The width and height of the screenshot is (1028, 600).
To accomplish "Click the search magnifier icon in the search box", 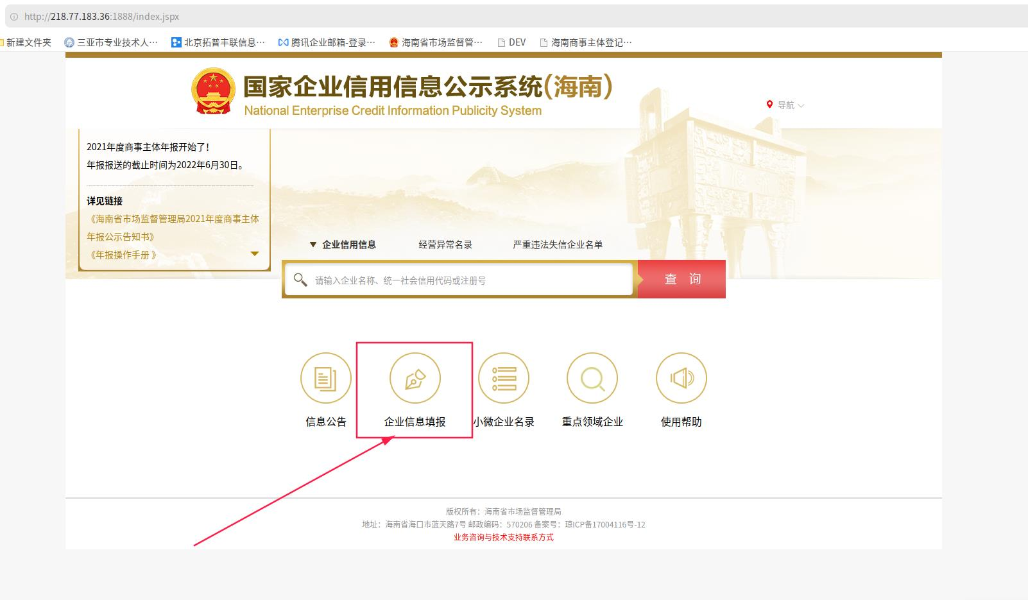I will 300,280.
